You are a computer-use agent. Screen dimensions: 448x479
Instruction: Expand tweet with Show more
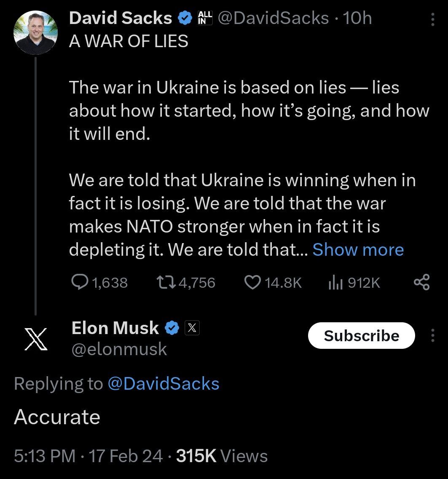(x=358, y=249)
